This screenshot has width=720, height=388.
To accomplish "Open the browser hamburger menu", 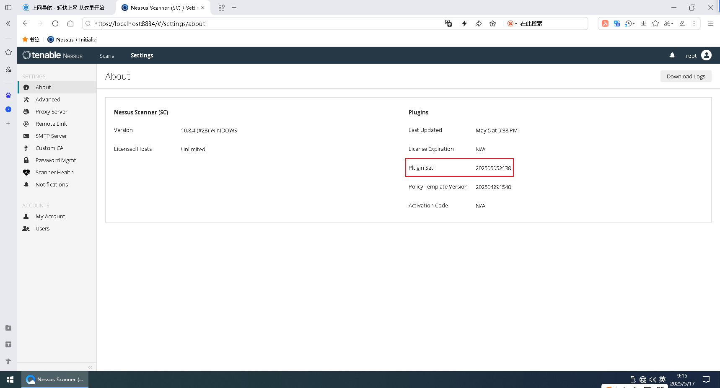I will 711,23.
